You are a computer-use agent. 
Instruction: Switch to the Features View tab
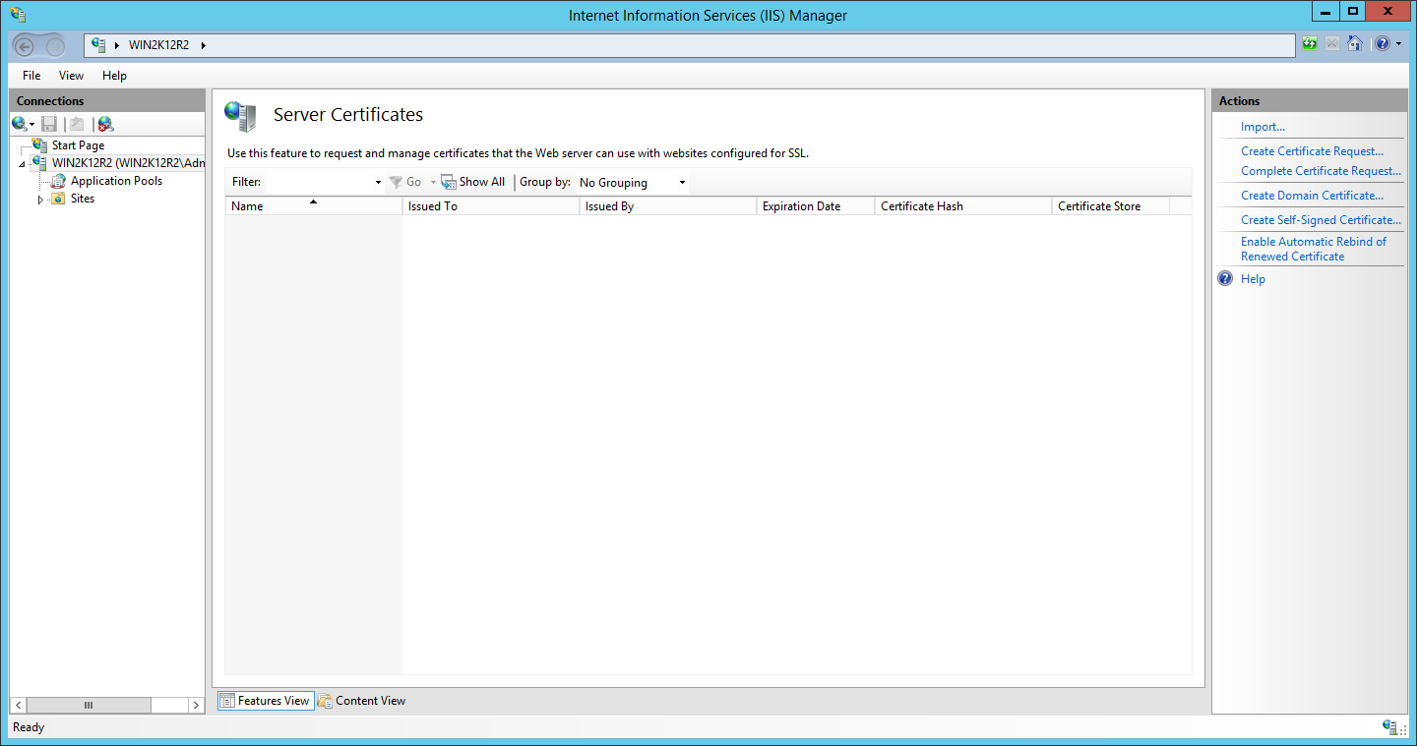point(266,701)
